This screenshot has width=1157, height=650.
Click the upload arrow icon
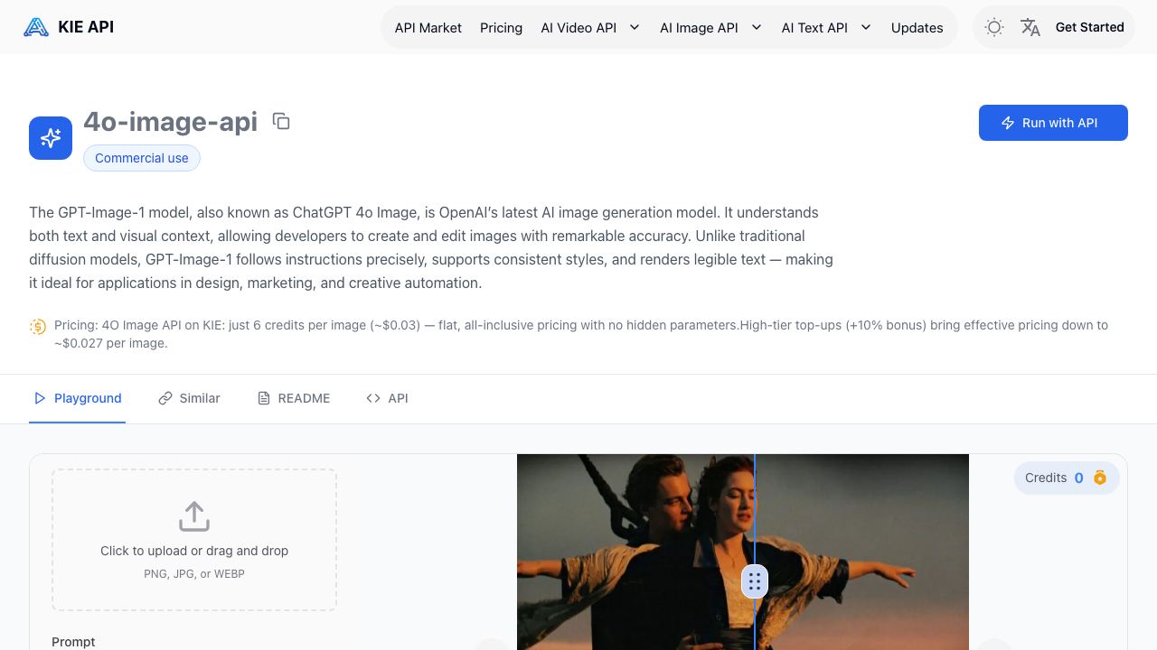coord(194,516)
